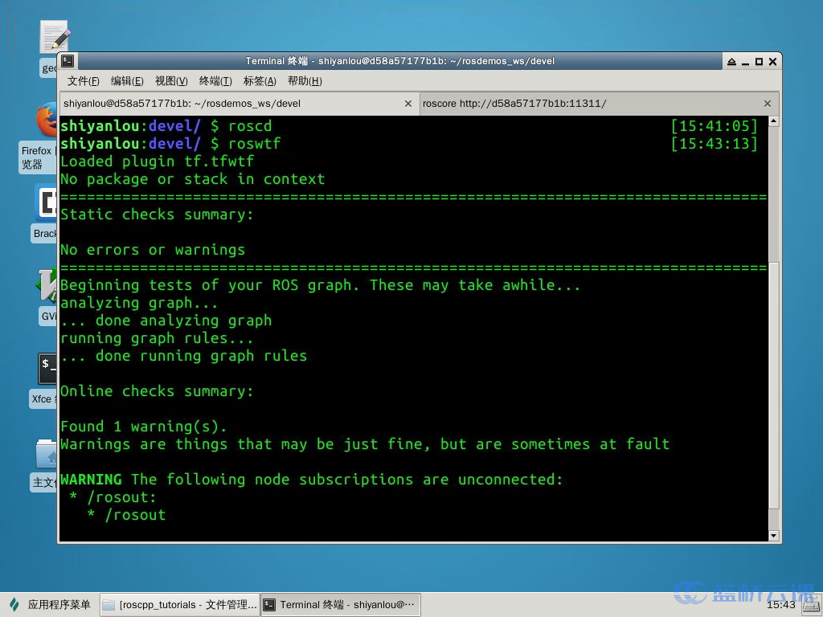The width and height of the screenshot is (823, 617).
Task: Switch to the shiyanlou devel terminal tab
Action: point(240,104)
